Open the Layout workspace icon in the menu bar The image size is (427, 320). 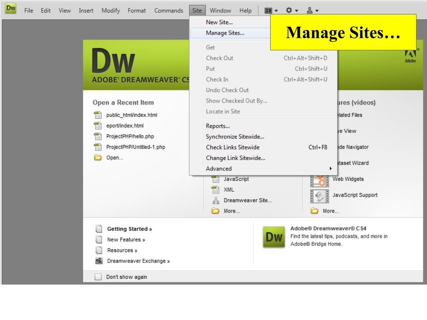[x=268, y=10]
